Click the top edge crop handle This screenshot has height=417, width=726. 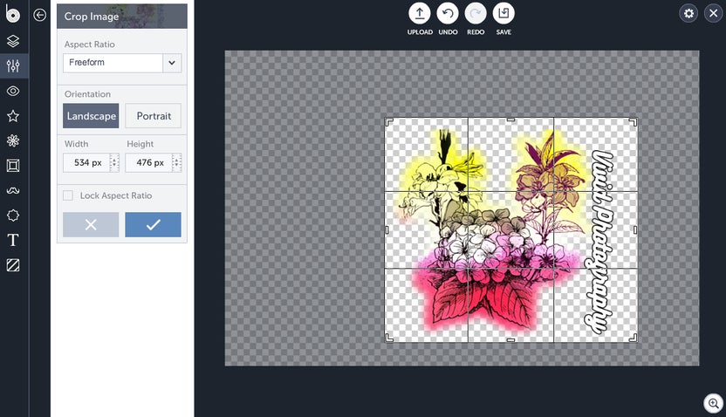(510, 120)
